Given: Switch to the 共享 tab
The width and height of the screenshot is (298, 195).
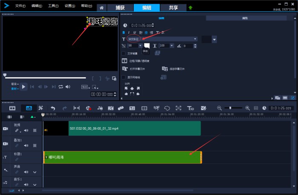Looking at the screenshot, I should (x=173, y=8).
